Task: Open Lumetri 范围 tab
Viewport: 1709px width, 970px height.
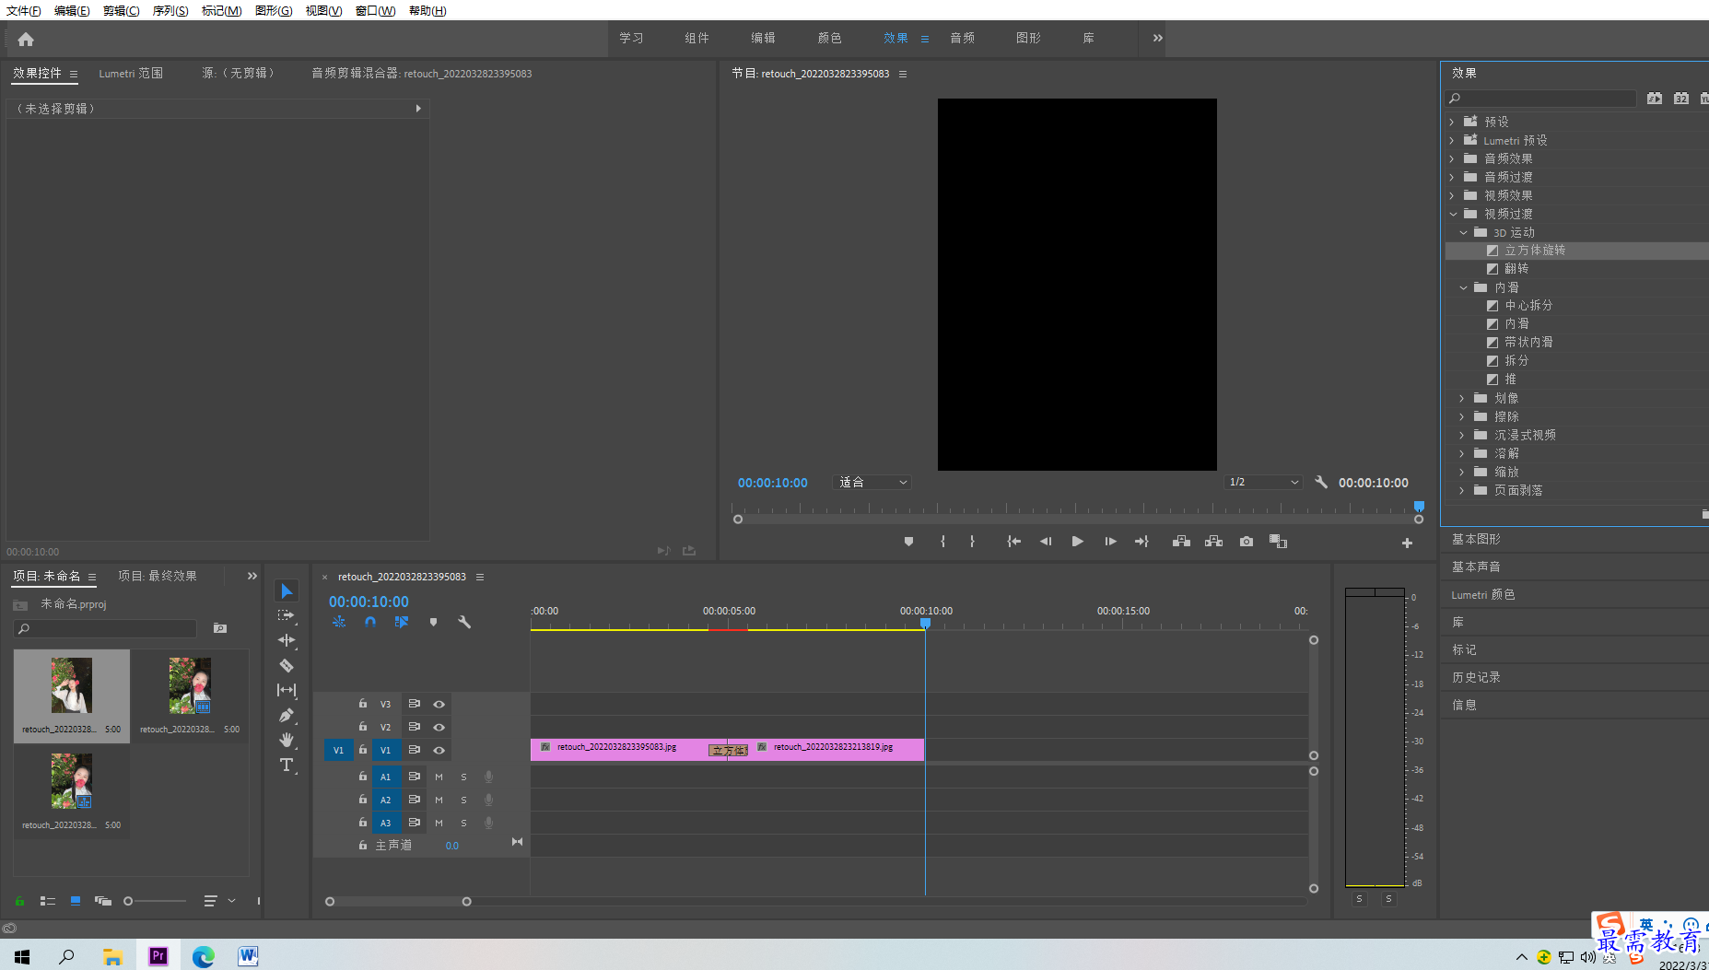Action: tap(131, 73)
